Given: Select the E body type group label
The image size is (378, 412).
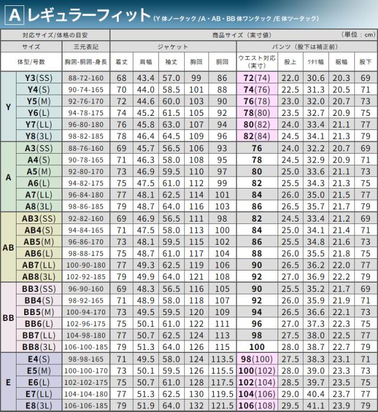Looking at the screenshot, I should pos(8,382).
